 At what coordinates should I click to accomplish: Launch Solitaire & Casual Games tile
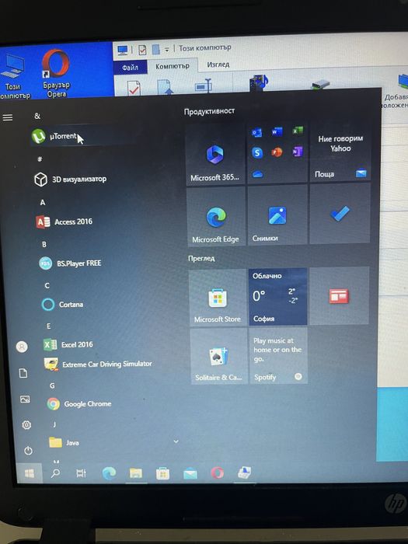pyautogui.click(x=219, y=357)
